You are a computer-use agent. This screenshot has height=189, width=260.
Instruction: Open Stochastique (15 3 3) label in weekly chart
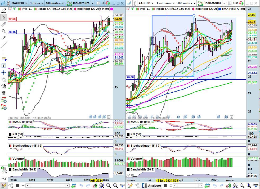coord(144,146)
